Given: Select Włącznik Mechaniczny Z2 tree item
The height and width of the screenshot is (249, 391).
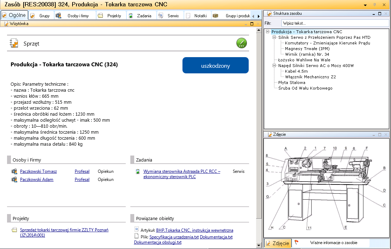Looking at the screenshot, I should 310,77.
